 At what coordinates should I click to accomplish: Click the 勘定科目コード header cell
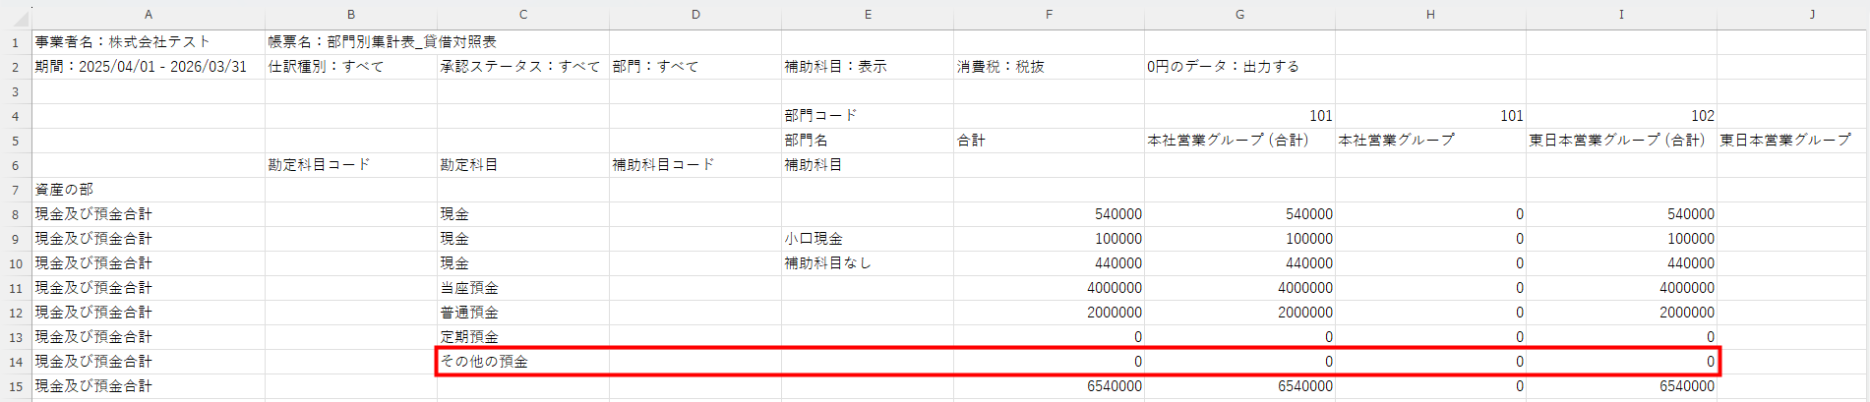[x=320, y=165]
